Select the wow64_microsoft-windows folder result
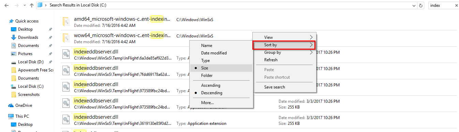Viewport: 459px width, 132px height. pos(122,35)
